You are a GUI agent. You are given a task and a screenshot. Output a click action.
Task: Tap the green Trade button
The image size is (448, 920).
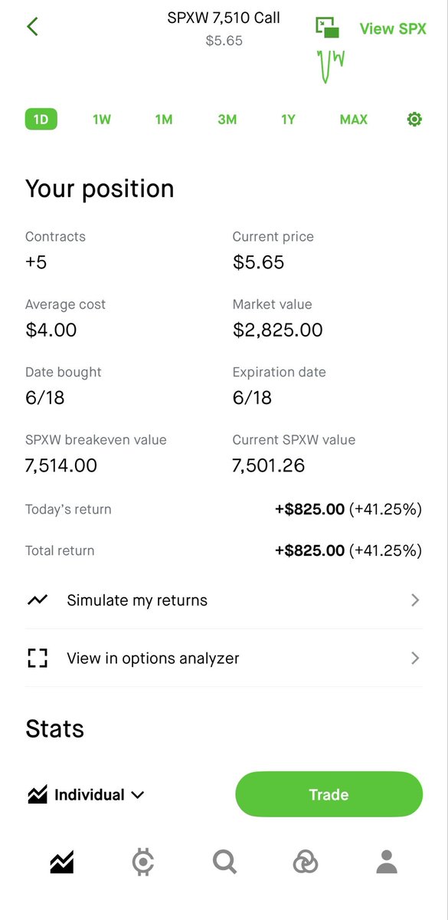[329, 794]
